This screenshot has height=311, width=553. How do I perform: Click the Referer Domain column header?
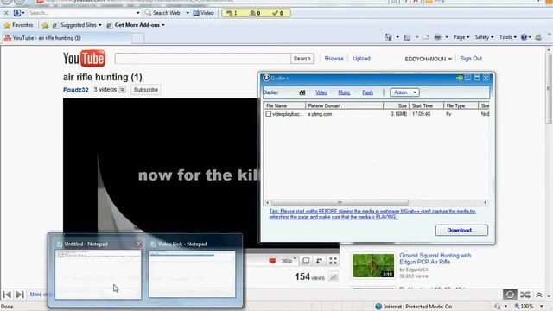[345, 105]
